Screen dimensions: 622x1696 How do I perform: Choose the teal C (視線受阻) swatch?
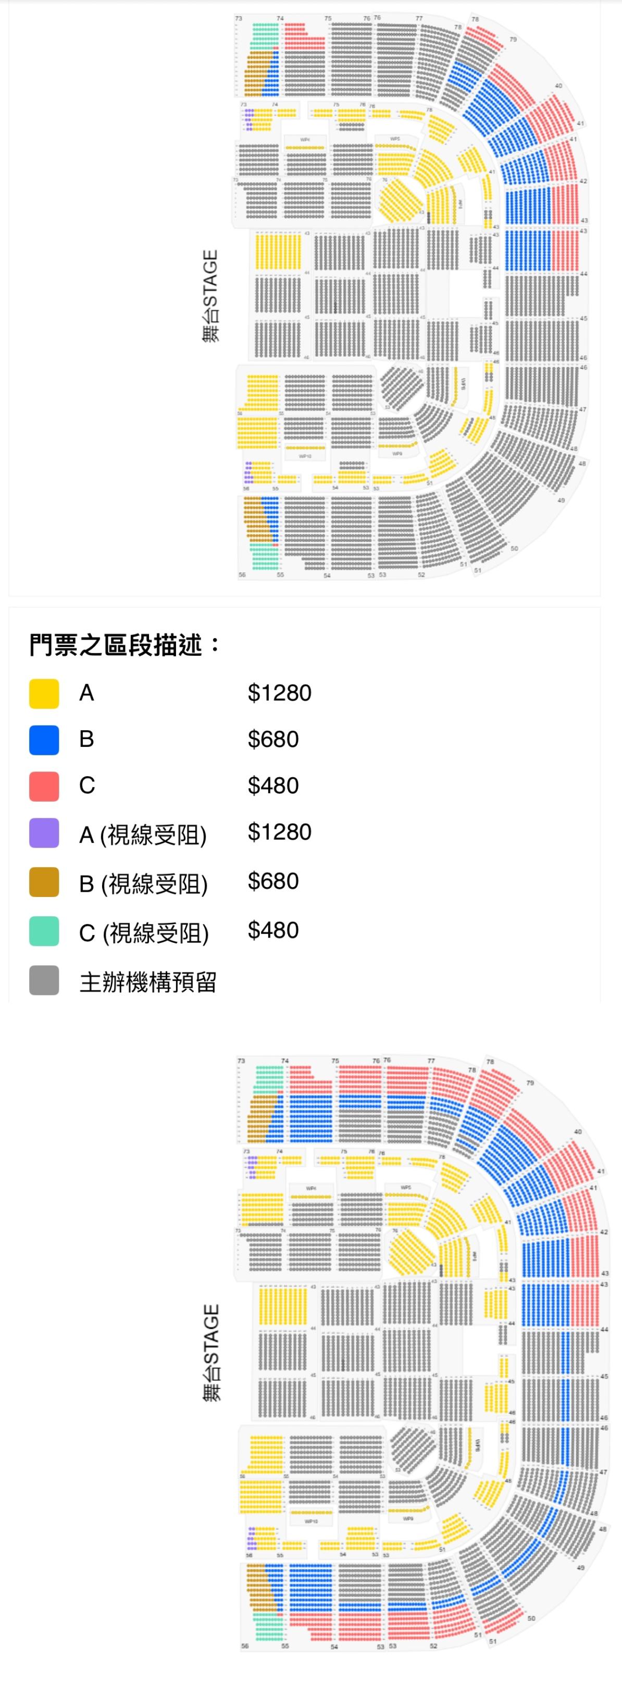(44, 931)
